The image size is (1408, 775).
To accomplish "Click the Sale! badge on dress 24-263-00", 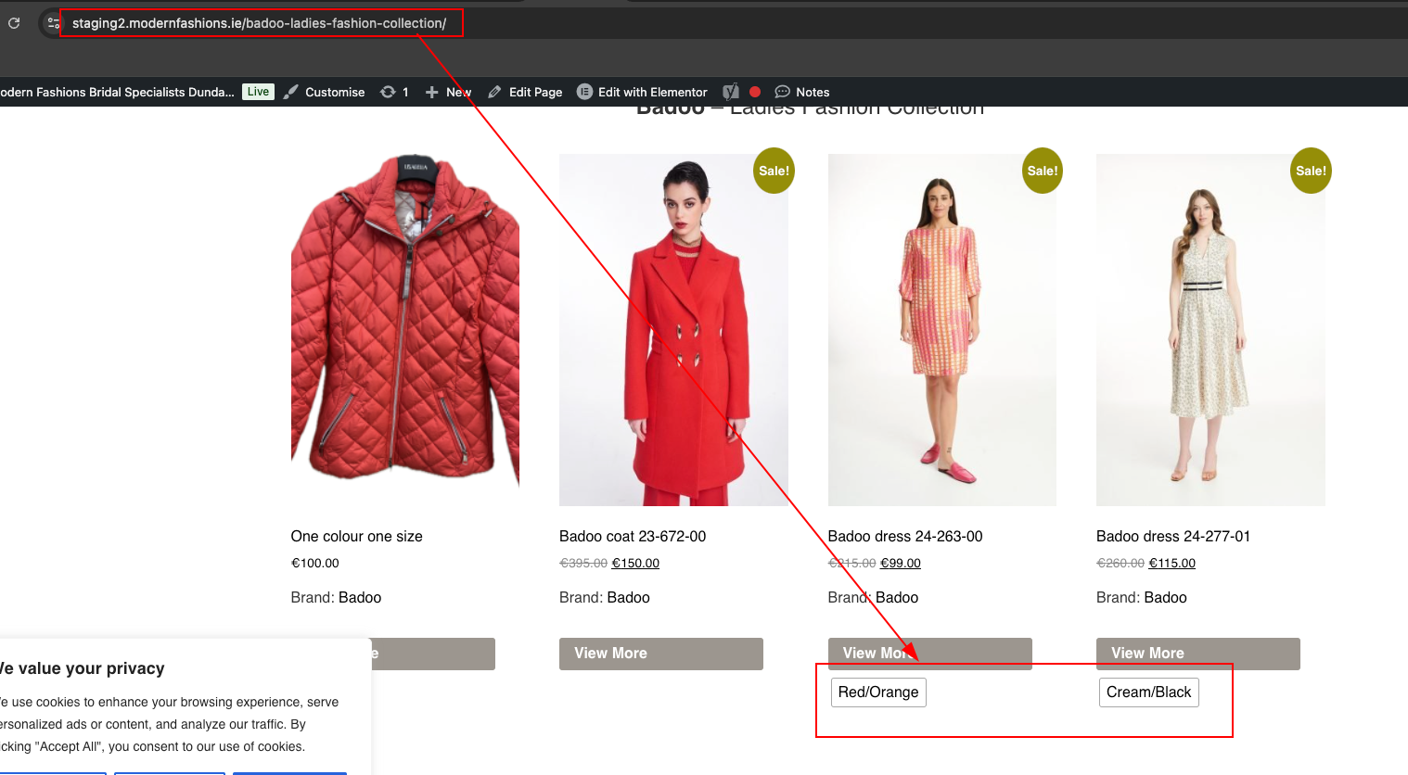I will tap(1043, 171).
